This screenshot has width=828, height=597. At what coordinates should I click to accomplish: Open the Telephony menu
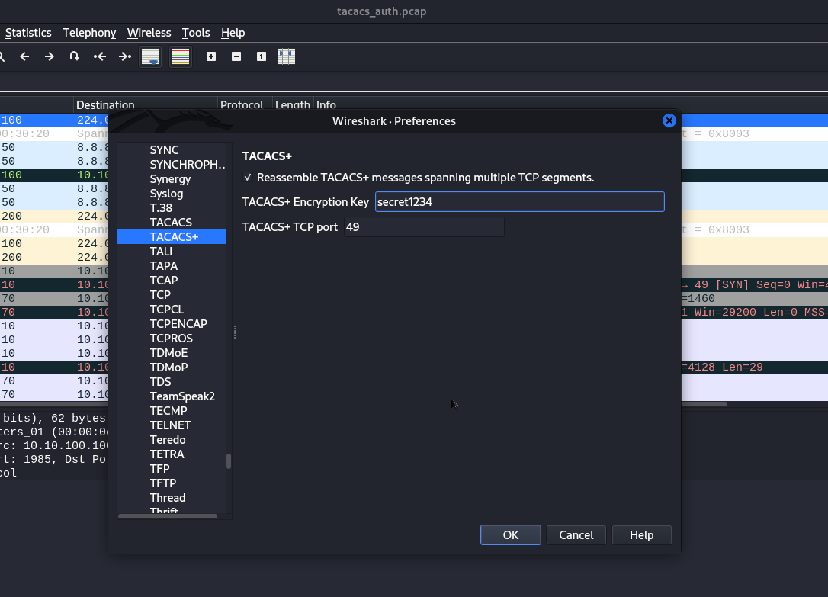pos(89,33)
